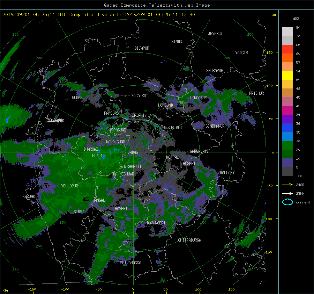
Task: Click the 24SR legend label
Action: coord(300,185)
